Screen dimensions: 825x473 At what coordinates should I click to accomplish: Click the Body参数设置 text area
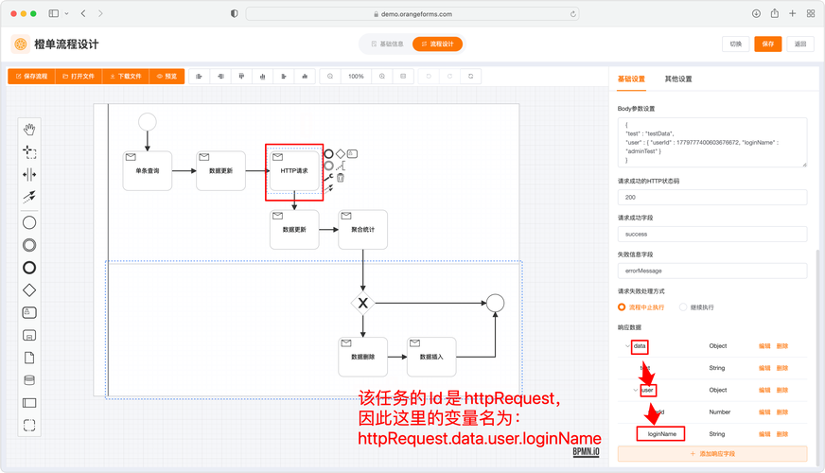click(712, 142)
